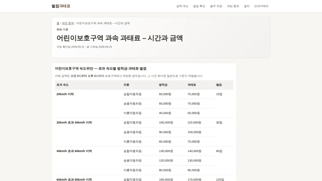Open the 금액 계산 menu item
The width and height of the screenshot is (322, 181).
[x=182, y=6]
